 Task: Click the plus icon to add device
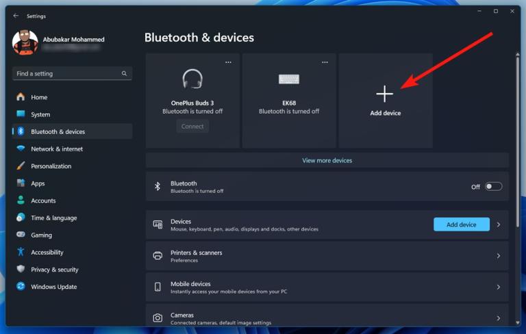(x=384, y=94)
